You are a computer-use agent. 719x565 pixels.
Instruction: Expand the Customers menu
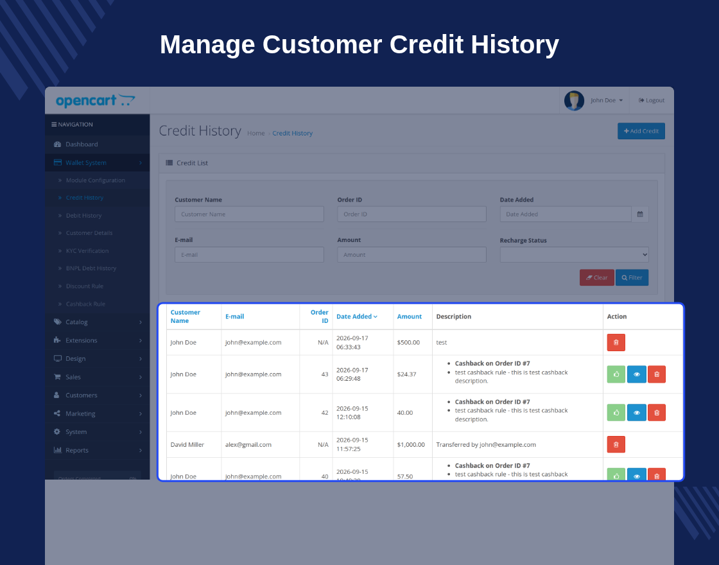pos(97,395)
